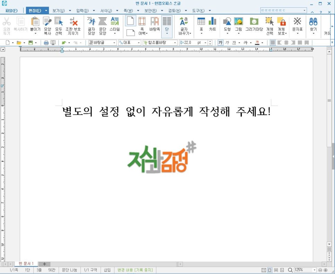Screen dimensions: 335x274
Task: Click the new document icon in toolbar
Action: click(x=8, y=43)
